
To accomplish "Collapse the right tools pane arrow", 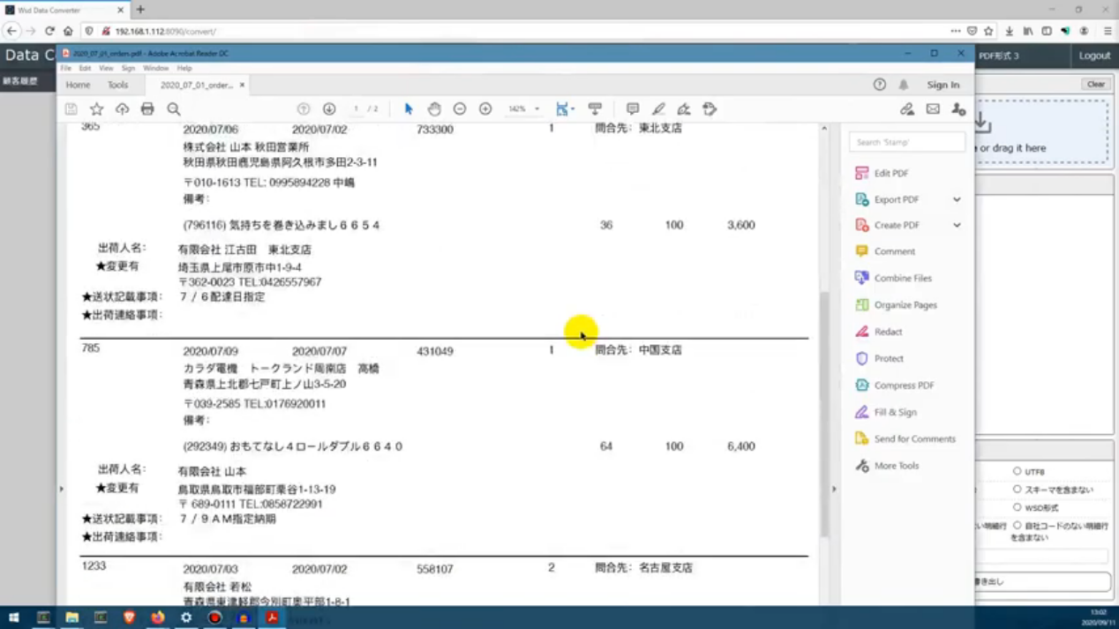I will pos(834,489).
